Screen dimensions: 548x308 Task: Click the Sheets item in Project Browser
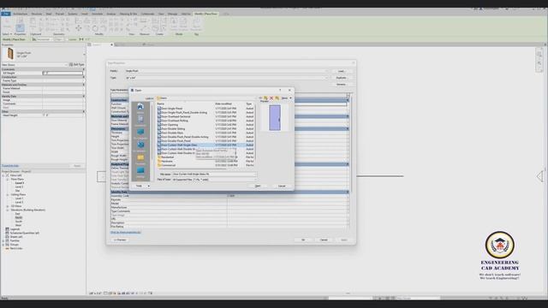click(x=16, y=237)
